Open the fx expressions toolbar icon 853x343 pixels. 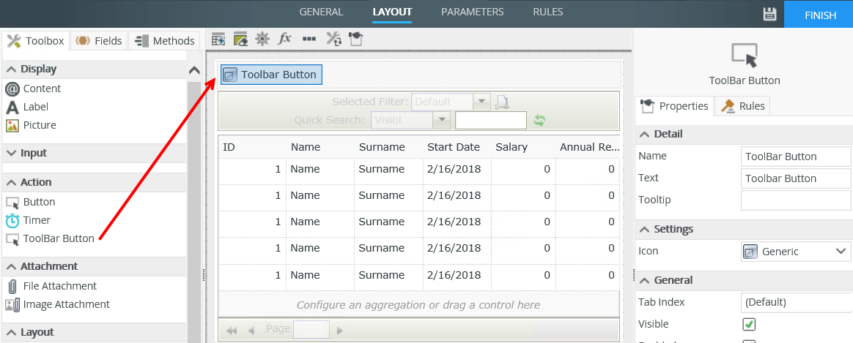(x=285, y=39)
